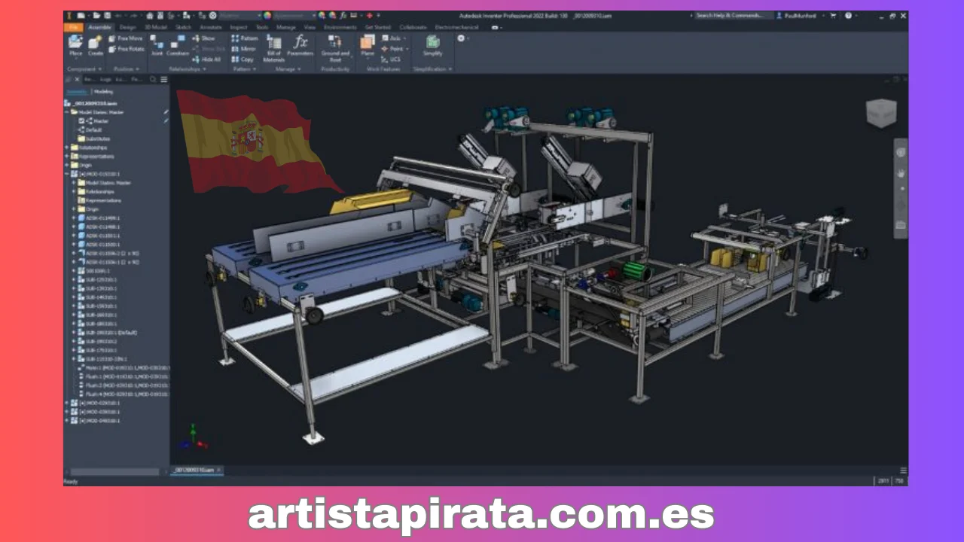Launch the Parameters editor
This screenshot has width=964, height=542.
[x=300, y=45]
